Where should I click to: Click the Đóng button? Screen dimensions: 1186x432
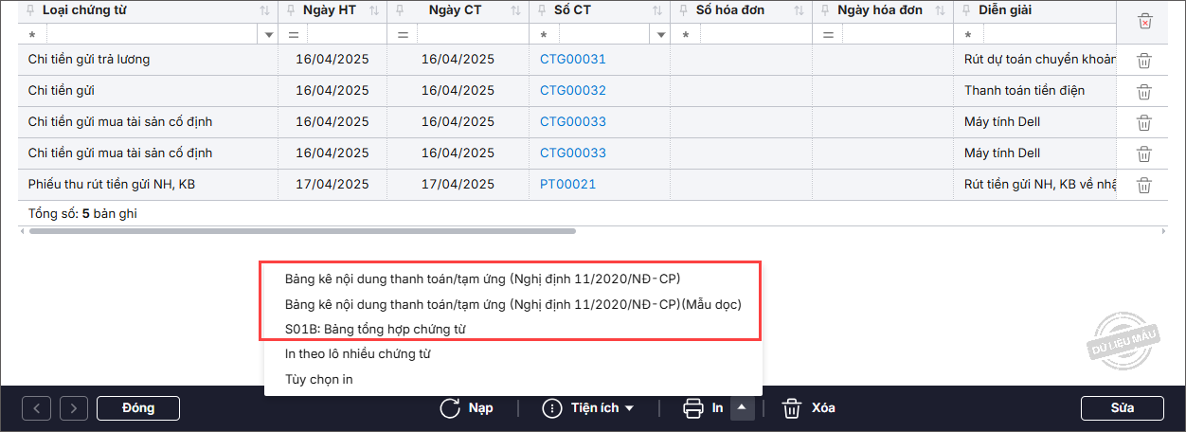click(138, 408)
